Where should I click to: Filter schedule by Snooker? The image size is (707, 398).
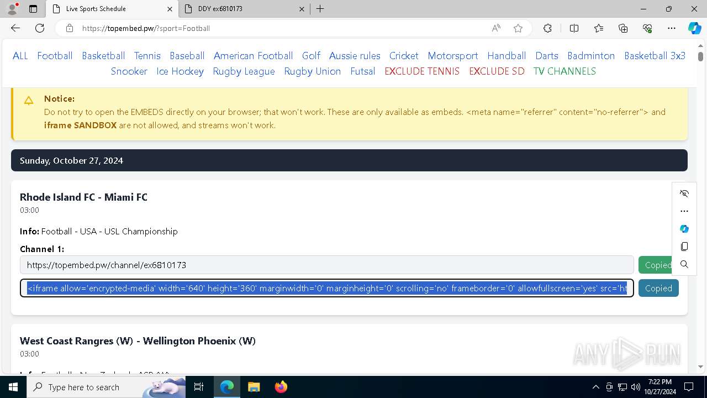click(x=129, y=71)
